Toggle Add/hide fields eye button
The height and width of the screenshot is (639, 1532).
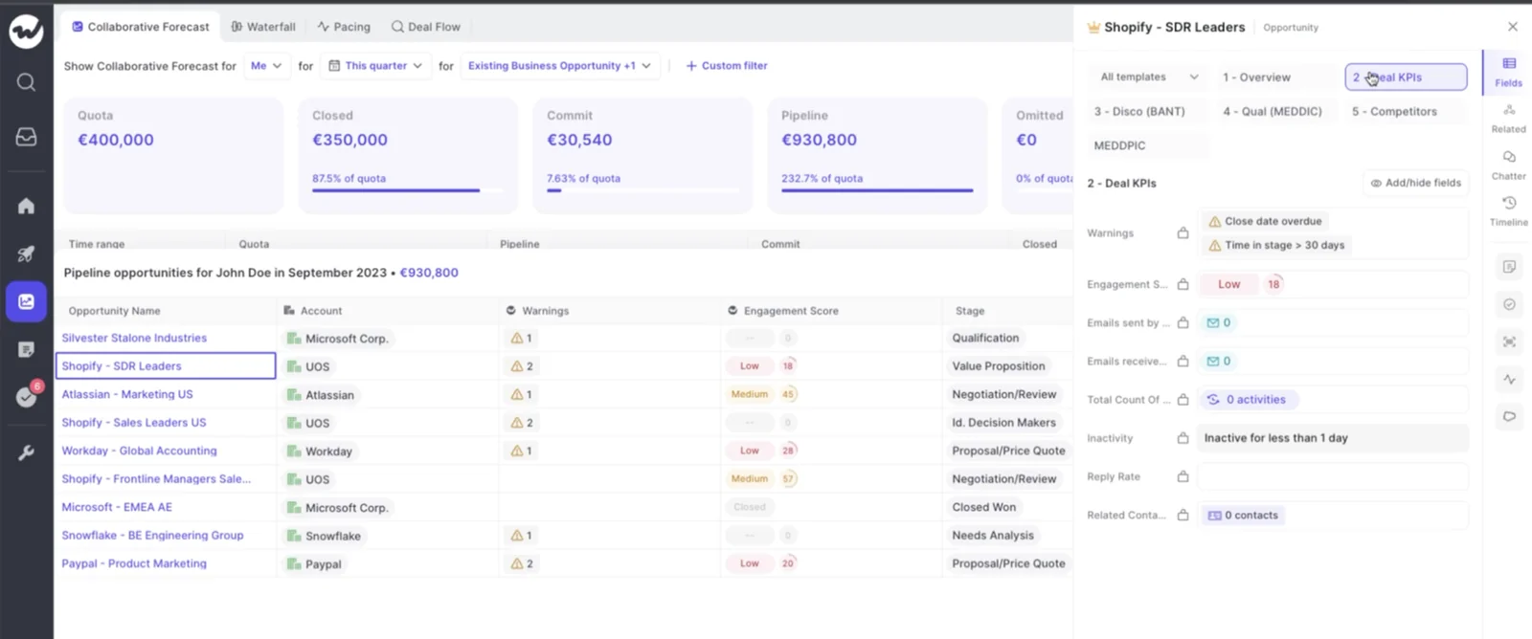coord(1415,183)
